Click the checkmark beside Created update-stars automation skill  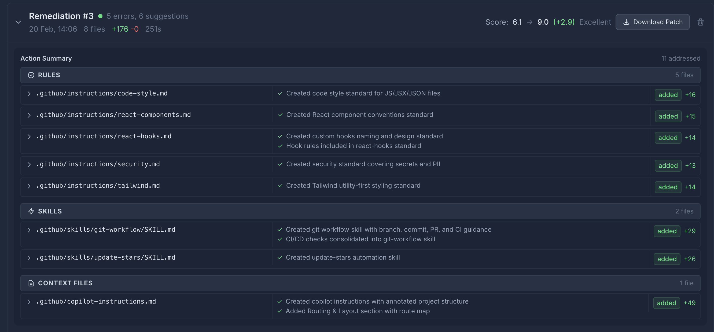tap(280, 257)
